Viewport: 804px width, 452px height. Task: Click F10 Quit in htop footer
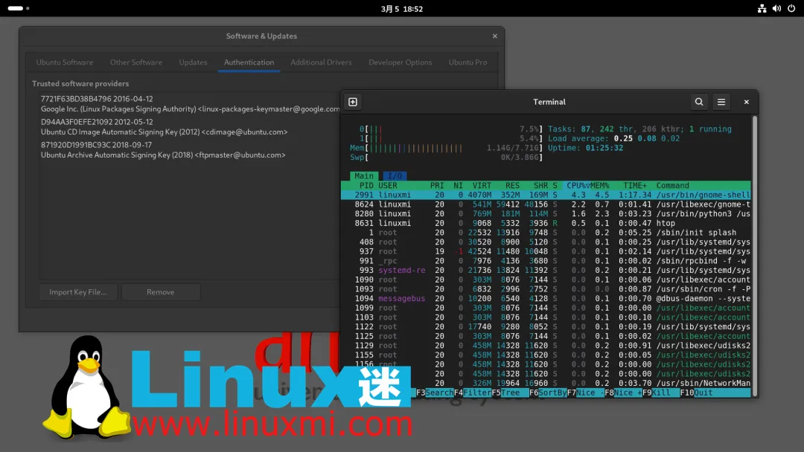click(696, 393)
